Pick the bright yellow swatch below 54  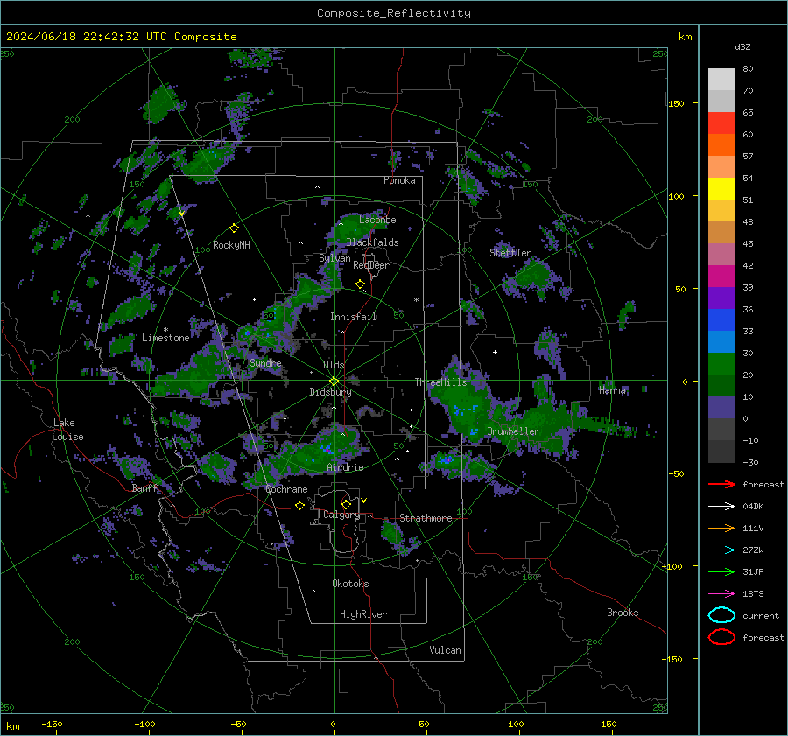[x=721, y=188]
